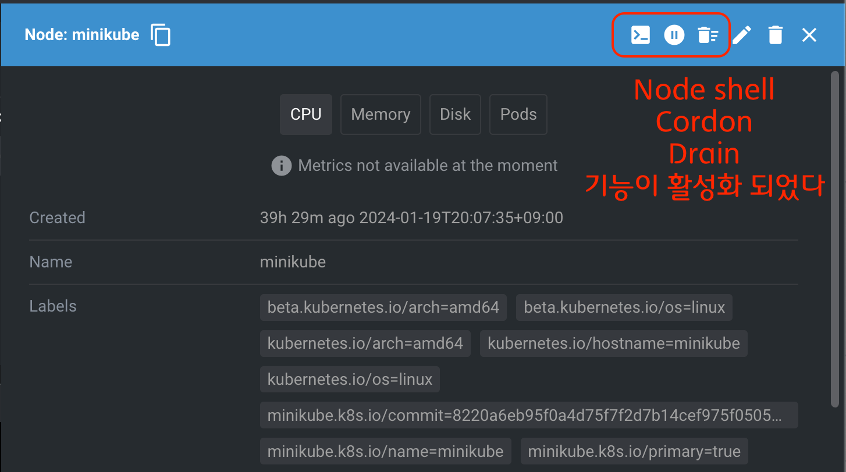Select the beta.kubernetes.io/arch=amd64 label

[x=383, y=307]
